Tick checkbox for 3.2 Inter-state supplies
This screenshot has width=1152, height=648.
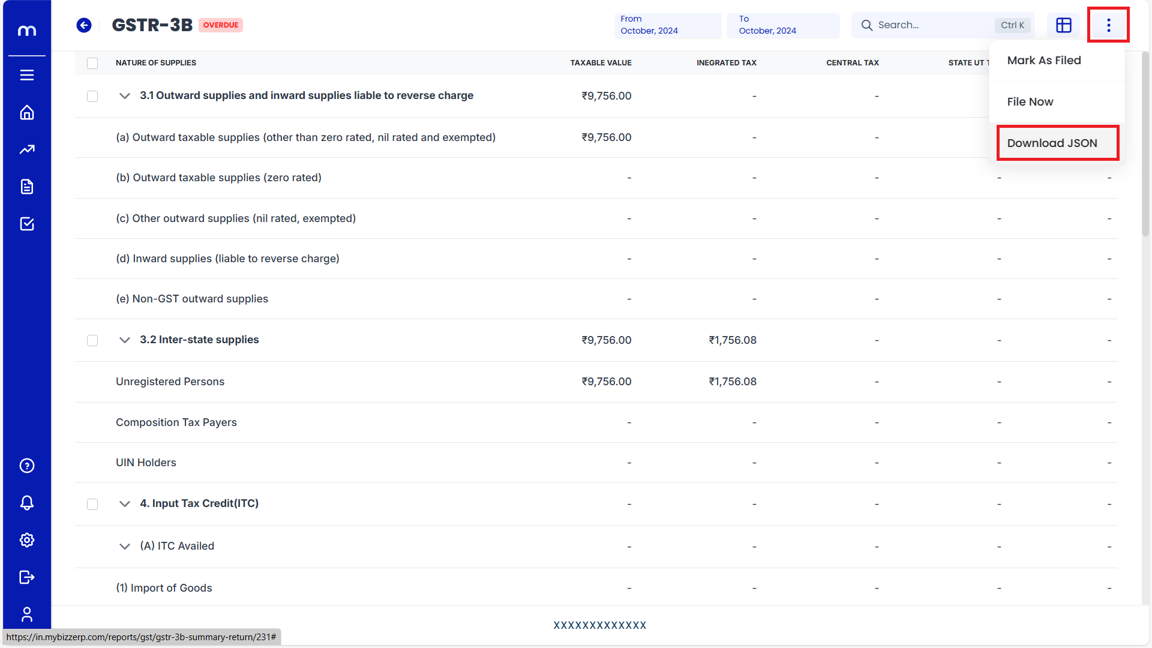point(92,340)
